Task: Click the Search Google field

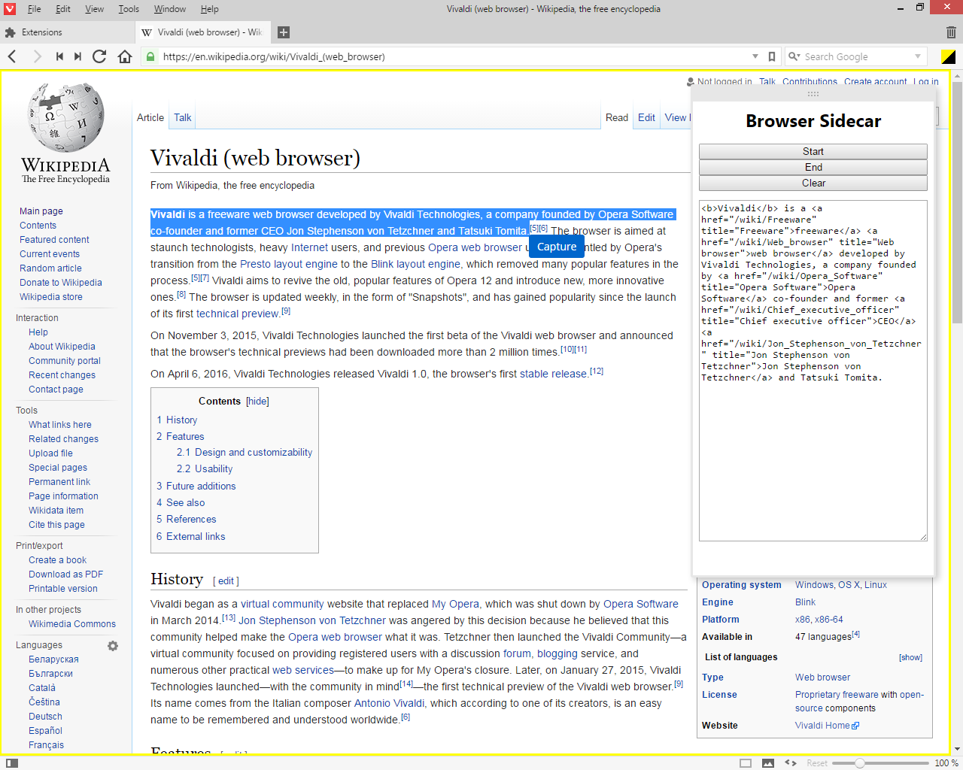Action: tap(858, 56)
